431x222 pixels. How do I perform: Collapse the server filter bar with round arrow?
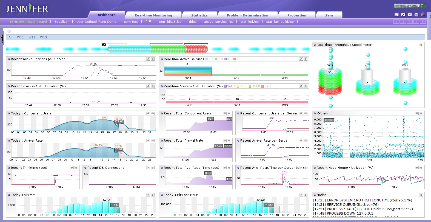(9, 31)
